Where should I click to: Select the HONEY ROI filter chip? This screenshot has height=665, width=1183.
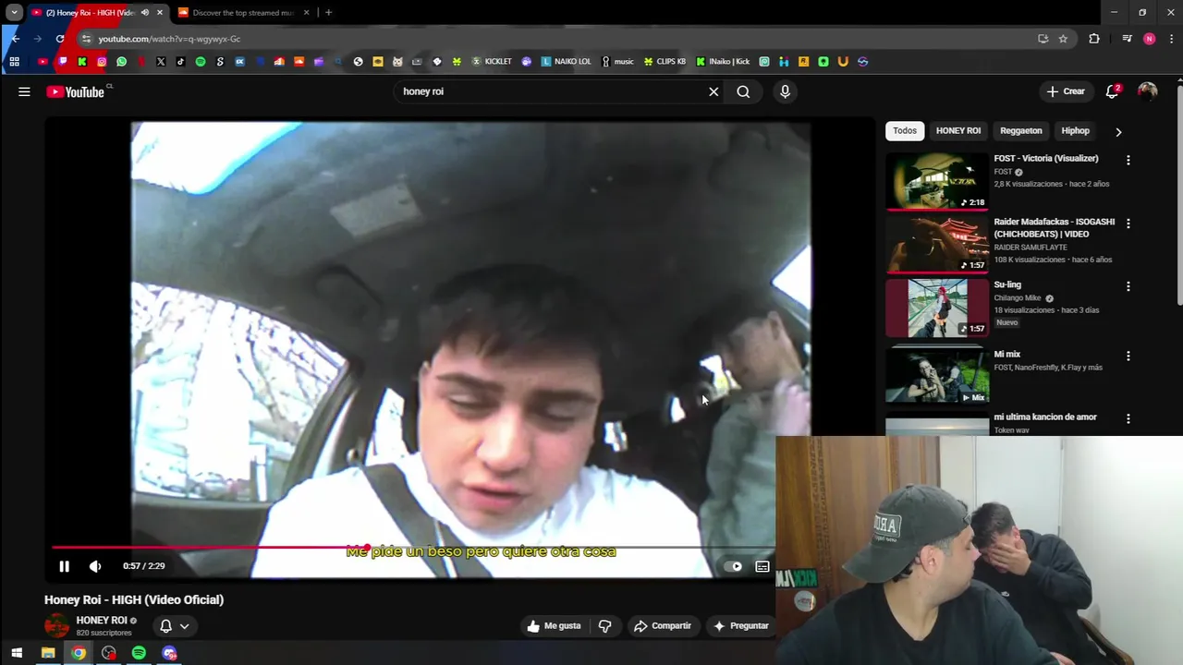click(957, 131)
